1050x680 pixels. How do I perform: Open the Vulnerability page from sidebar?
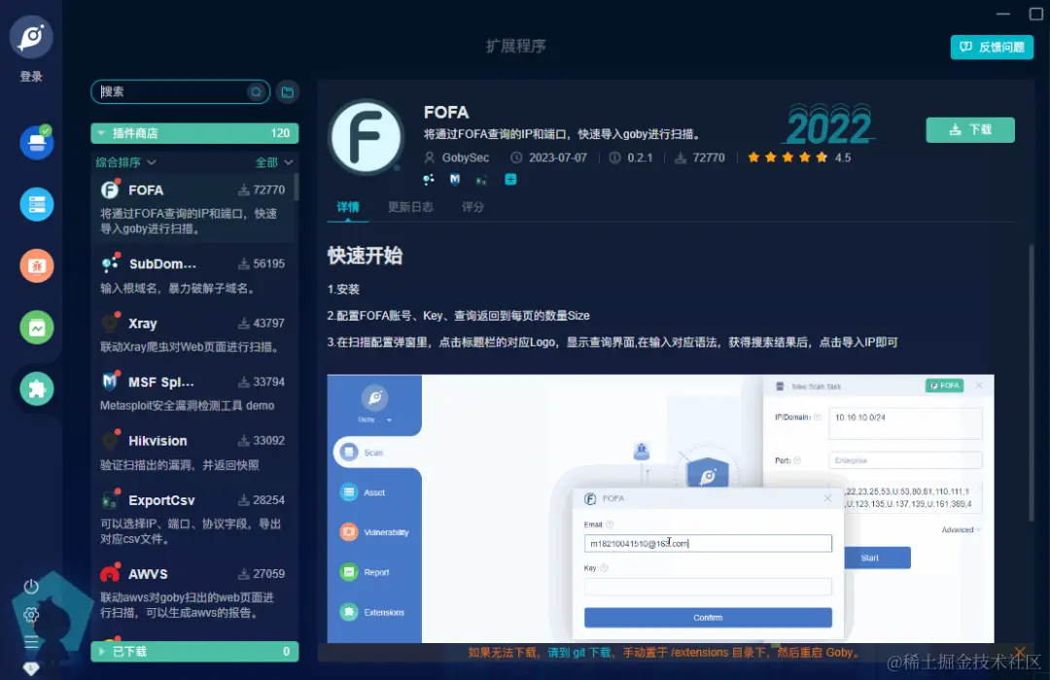pyautogui.click(x=37, y=266)
